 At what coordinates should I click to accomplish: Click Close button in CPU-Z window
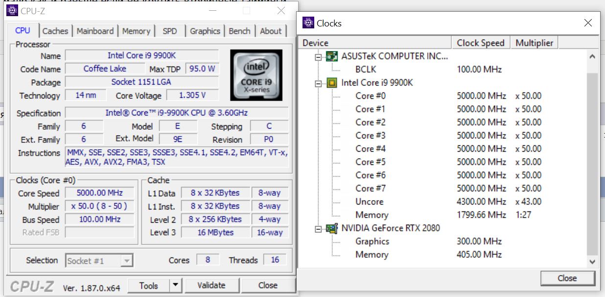[x=268, y=285]
